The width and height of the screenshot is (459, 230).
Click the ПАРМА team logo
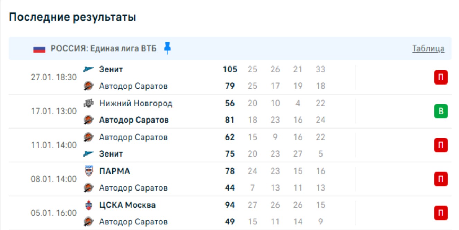pos(89,171)
